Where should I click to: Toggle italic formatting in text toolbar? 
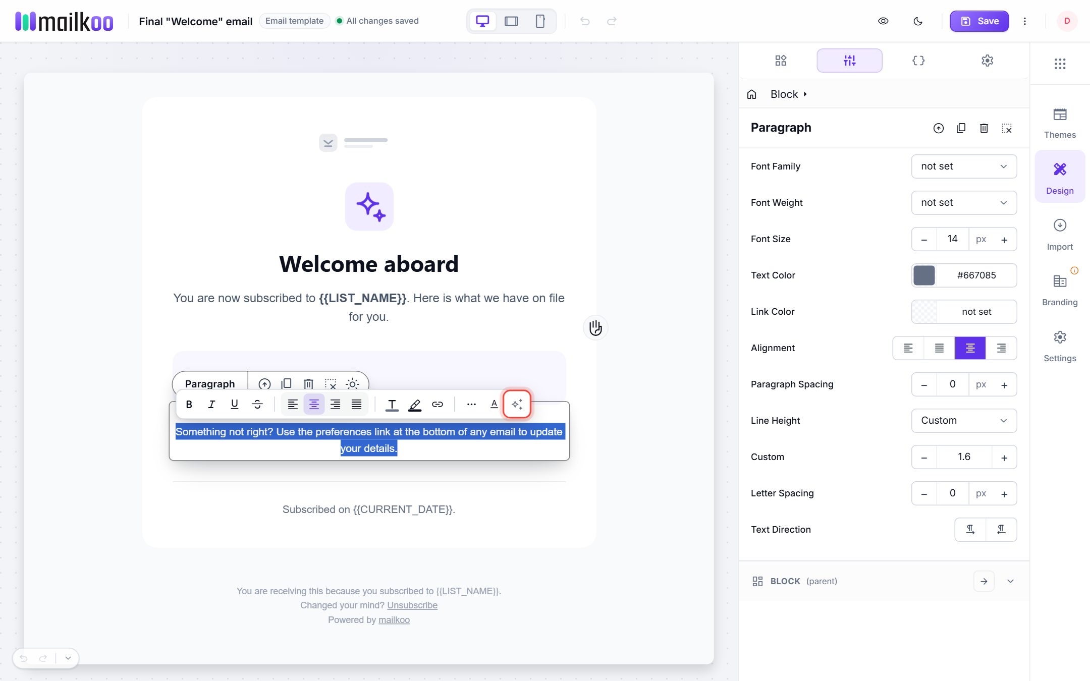[x=212, y=404]
